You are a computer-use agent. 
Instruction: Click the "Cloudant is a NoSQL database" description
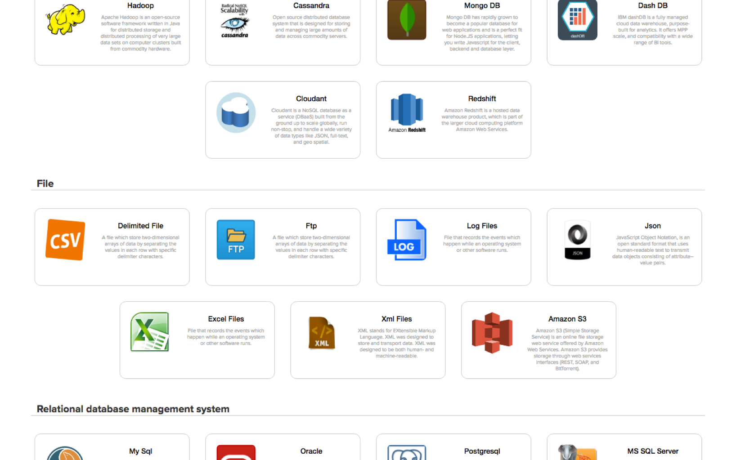point(311,126)
